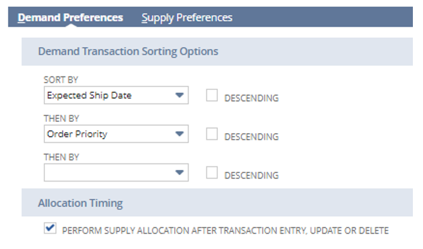Viewport: 423px width, 249px height.
Task: Open the empty Then By dropdown arrow
Action: point(179,173)
